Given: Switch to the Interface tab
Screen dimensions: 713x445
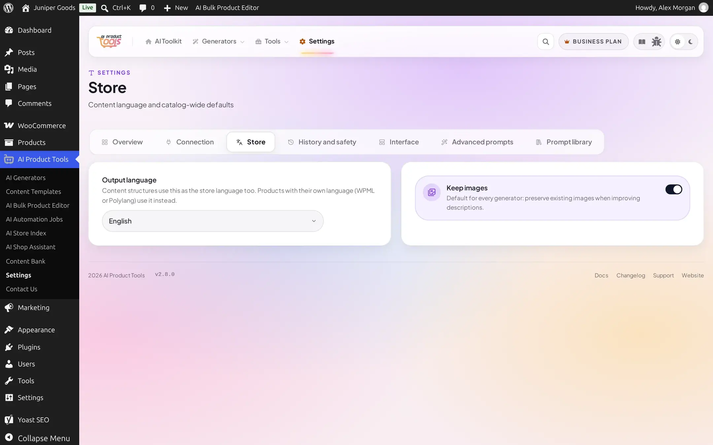Looking at the screenshot, I should [399, 142].
